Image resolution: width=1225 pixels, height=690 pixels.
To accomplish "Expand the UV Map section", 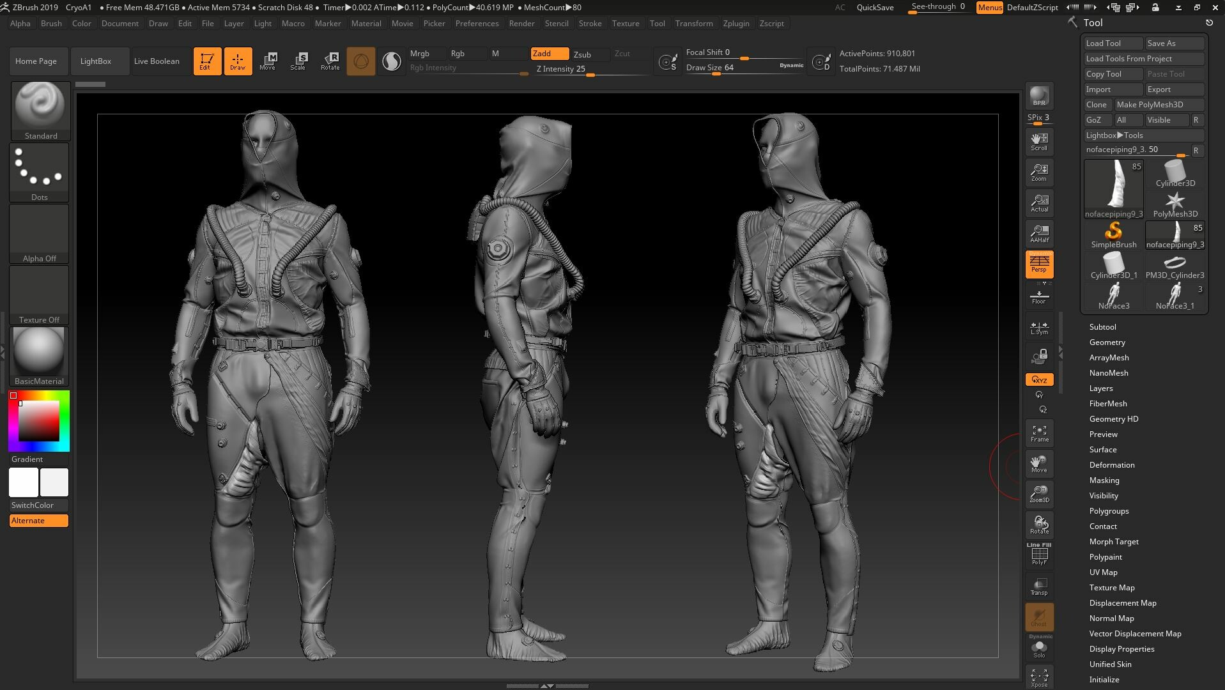I will pos(1104,572).
